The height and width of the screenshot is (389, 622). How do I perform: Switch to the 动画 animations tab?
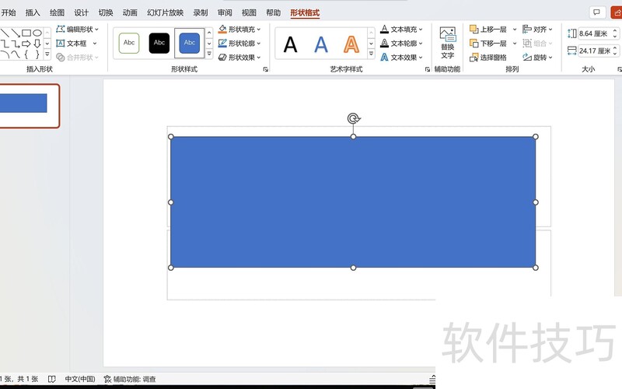130,12
